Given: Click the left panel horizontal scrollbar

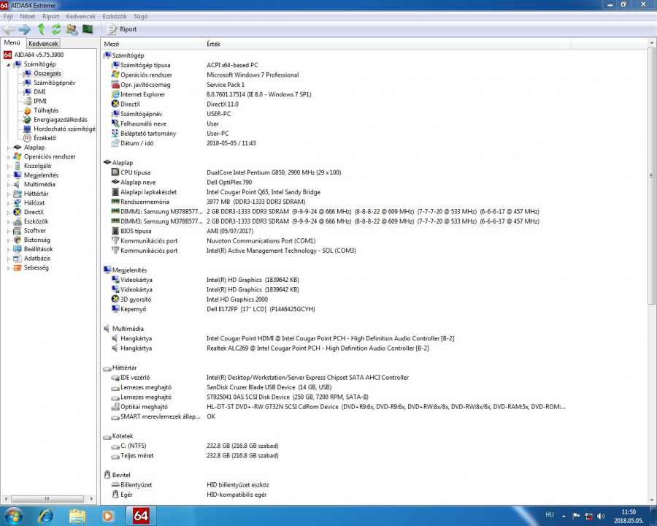Looking at the screenshot, I should coord(48,499).
